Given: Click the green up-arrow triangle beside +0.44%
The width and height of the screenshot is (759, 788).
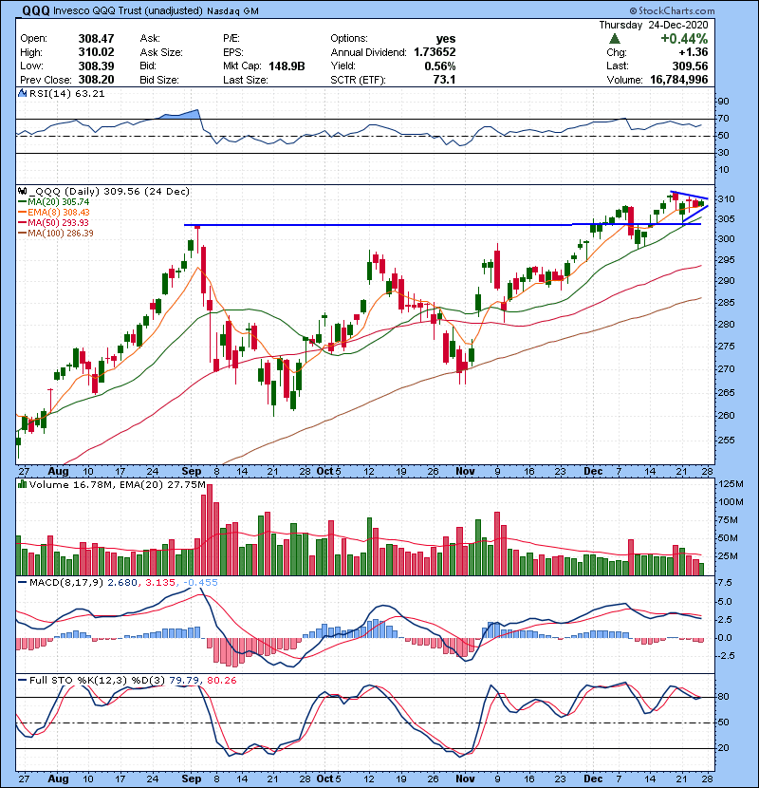Looking at the screenshot, I should (x=615, y=39).
